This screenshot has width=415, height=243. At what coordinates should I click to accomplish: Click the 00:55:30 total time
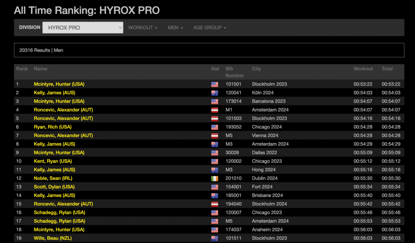tap(391, 178)
